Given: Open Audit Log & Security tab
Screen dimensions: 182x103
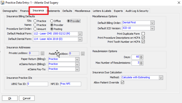Looking at the screenshot, I should [x=137, y=11].
